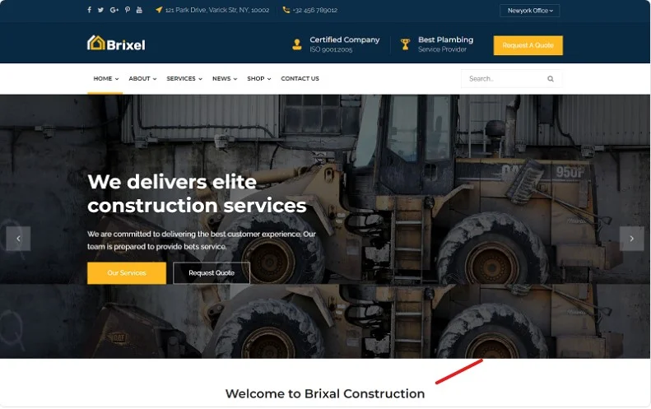Expand the Newyork Office dropdown

tap(530, 11)
